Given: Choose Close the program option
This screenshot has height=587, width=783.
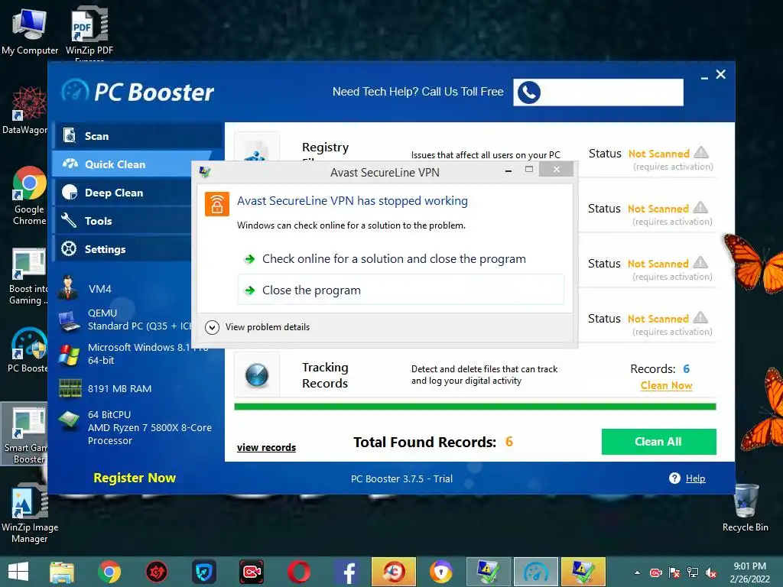Looking at the screenshot, I should [x=401, y=290].
